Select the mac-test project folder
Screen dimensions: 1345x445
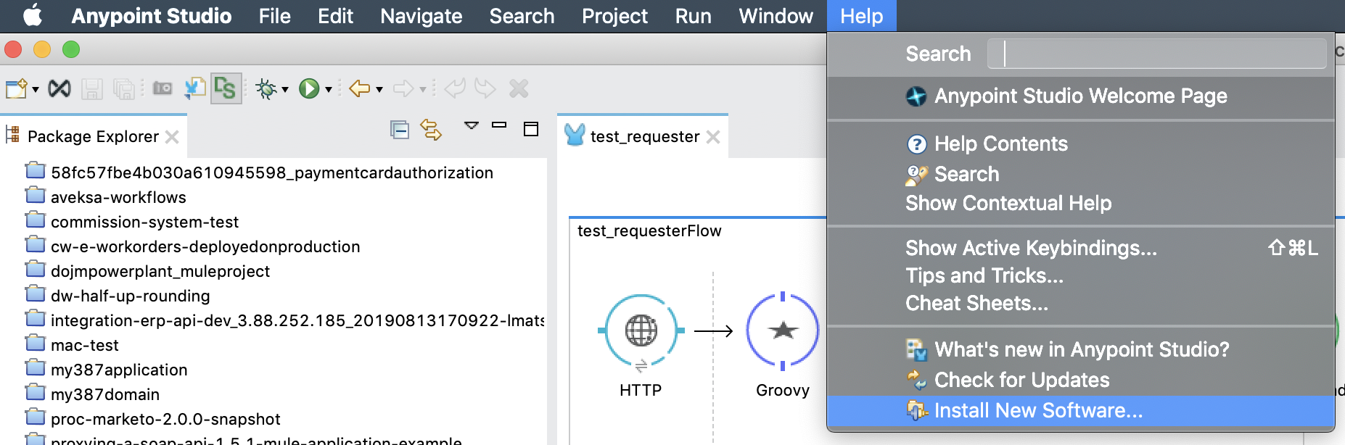(84, 346)
